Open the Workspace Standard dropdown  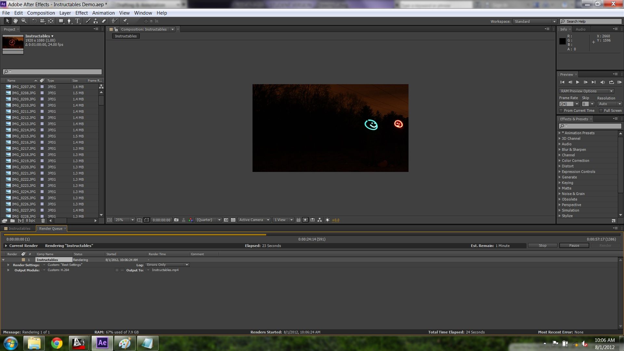coord(535,21)
